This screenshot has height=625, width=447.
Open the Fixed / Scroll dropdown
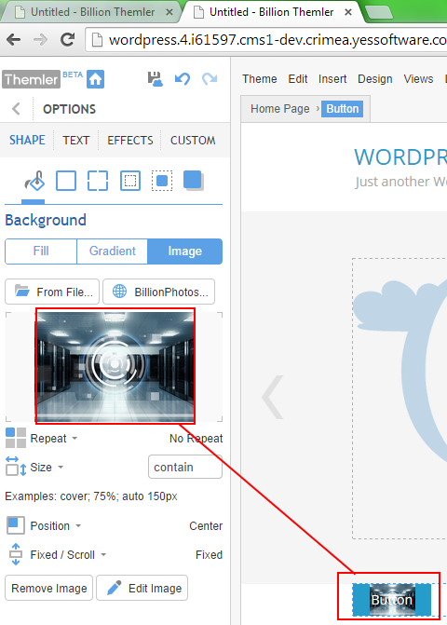click(x=68, y=555)
